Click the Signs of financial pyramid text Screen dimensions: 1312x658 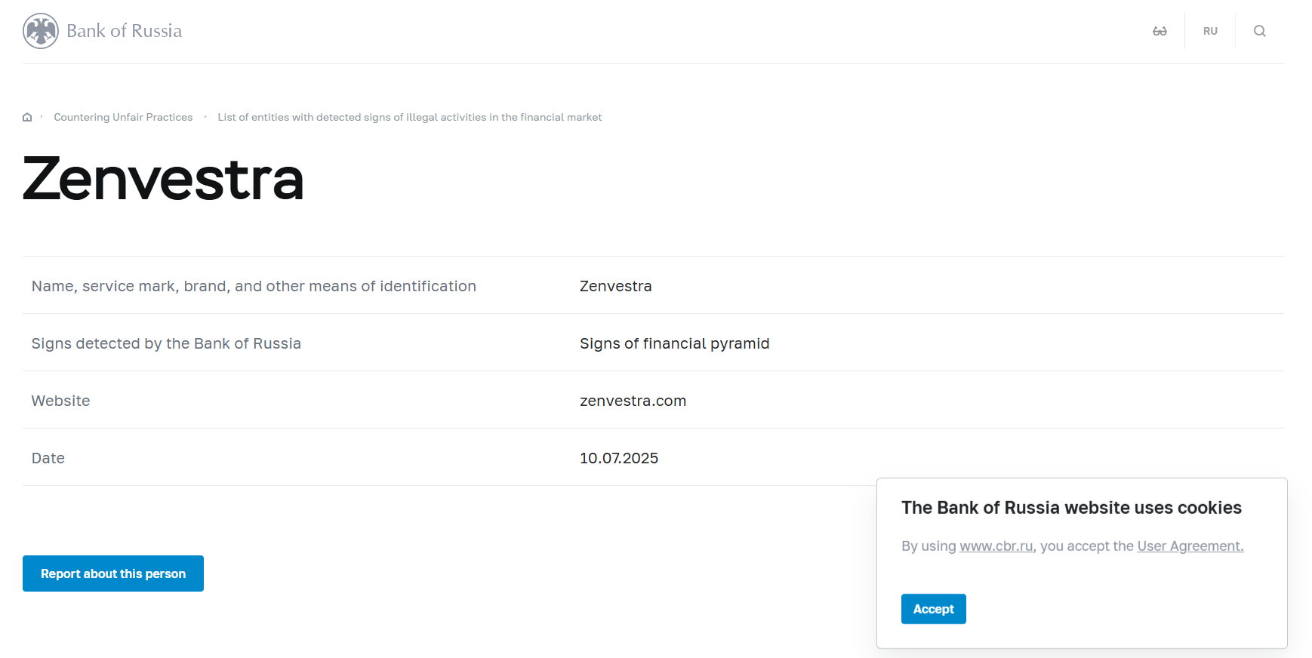674,343
